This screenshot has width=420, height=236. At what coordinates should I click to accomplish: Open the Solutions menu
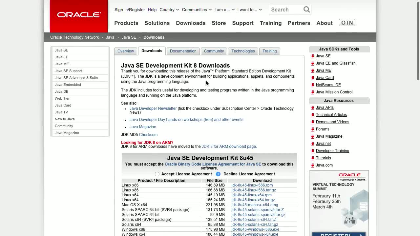point(157,23)
